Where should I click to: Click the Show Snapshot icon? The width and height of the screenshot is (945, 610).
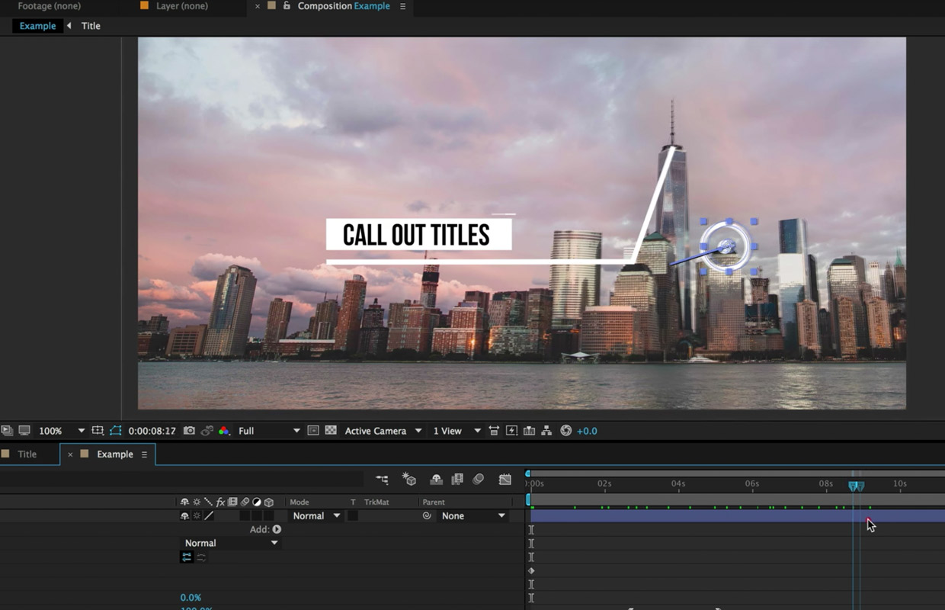tap(207, 431)
